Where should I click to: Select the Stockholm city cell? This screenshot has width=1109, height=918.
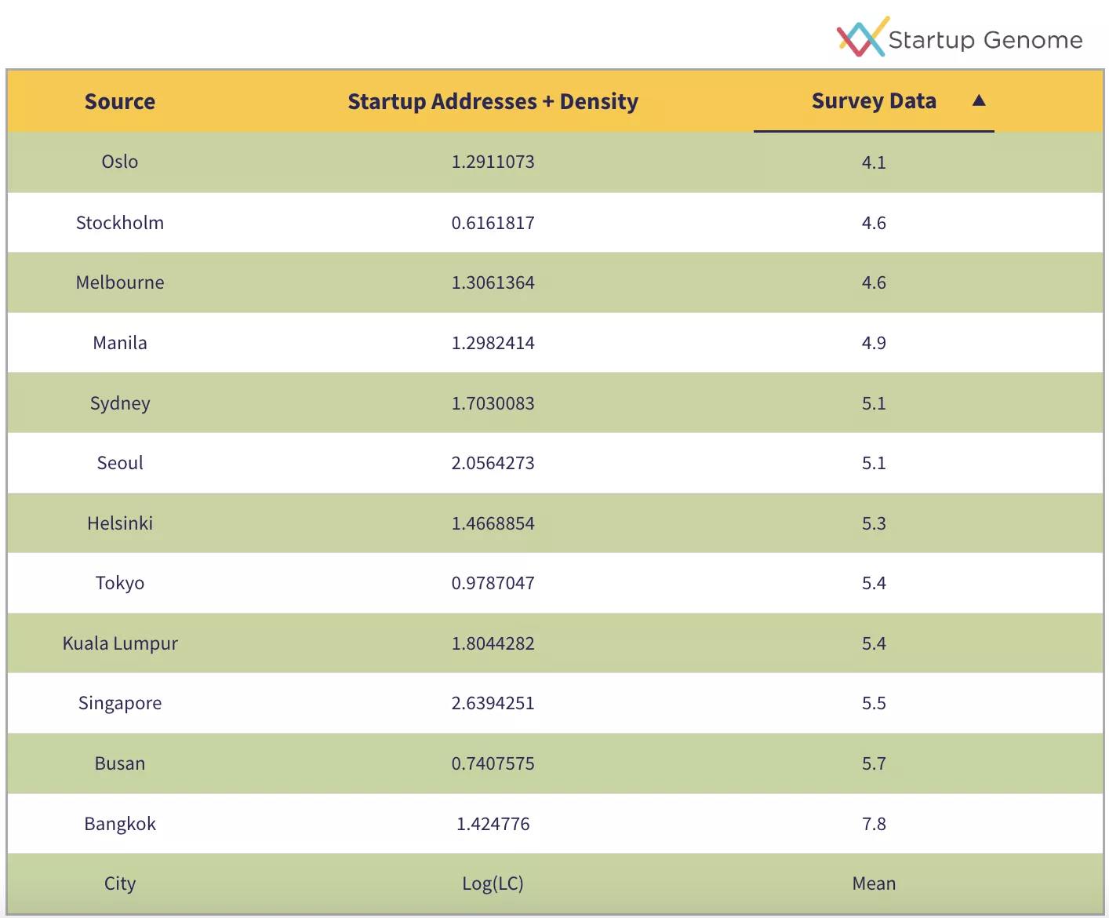coord(120,223)
